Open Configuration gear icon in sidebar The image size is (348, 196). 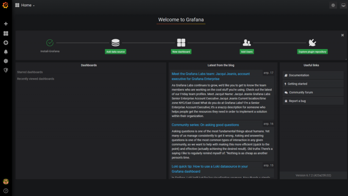coord(5,61)
